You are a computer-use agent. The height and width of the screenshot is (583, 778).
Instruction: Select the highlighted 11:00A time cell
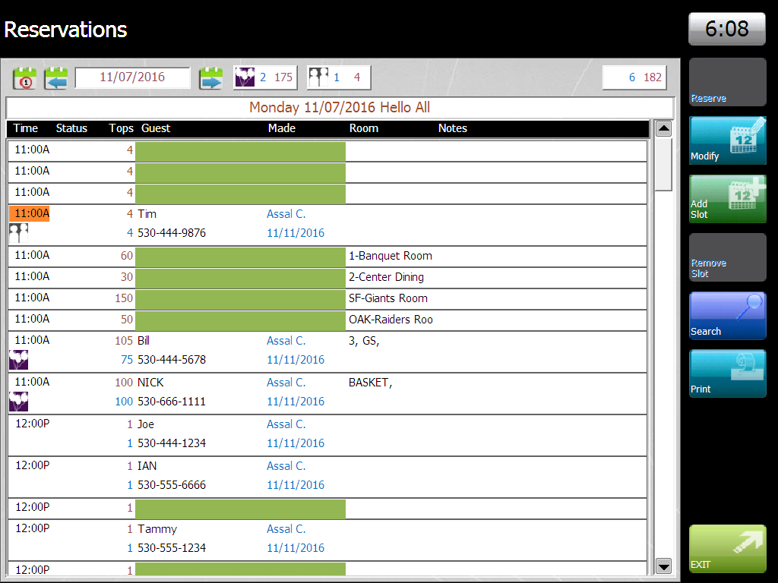coord(30,213)
